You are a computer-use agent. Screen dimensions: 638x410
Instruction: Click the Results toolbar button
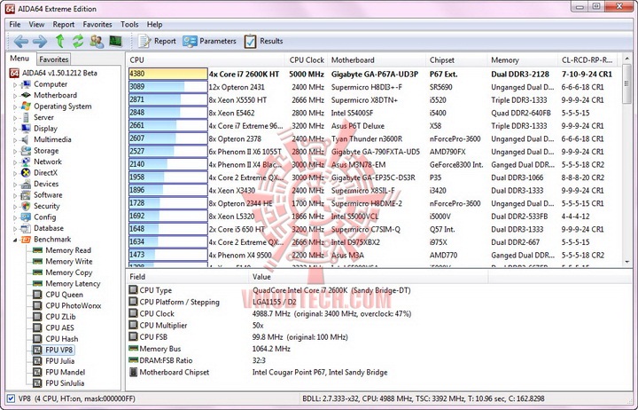point(264,41)
